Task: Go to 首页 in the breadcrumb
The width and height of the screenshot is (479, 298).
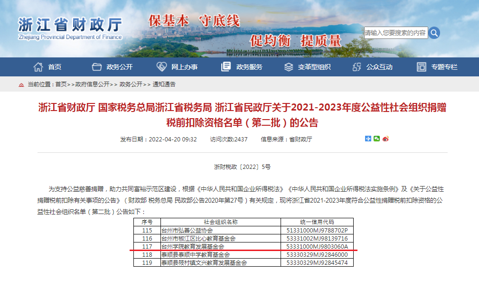Action: click(x=61, y=84)
